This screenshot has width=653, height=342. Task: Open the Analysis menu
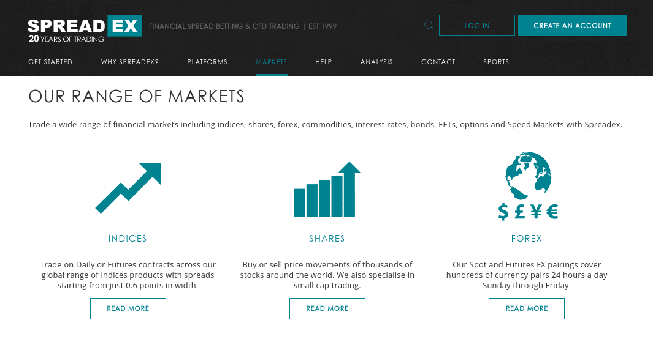376,62
